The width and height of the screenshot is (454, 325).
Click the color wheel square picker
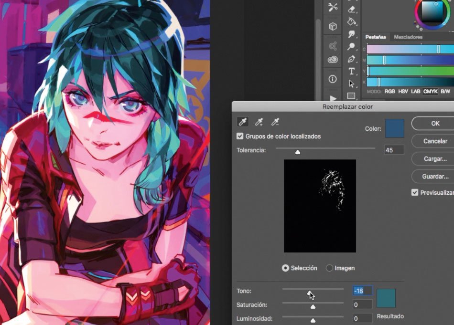click(x=432, y=11)
